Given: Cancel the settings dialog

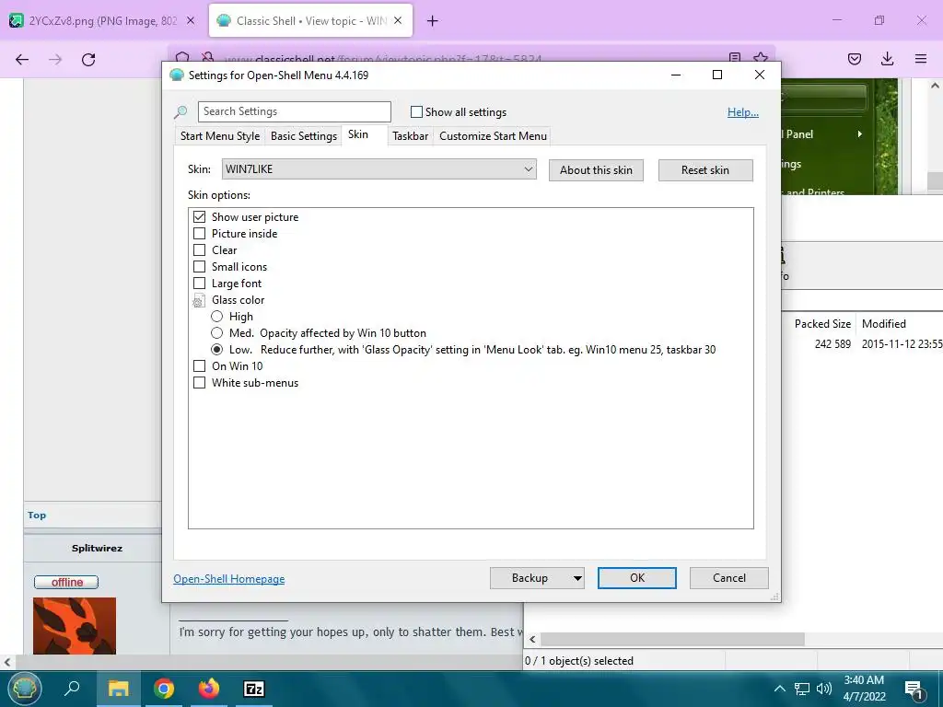Looking at the screenshot, I should point(729,578).
